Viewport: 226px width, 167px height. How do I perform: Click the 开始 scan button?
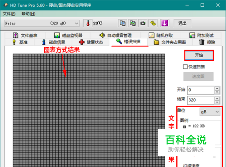[x=199, y=55]
